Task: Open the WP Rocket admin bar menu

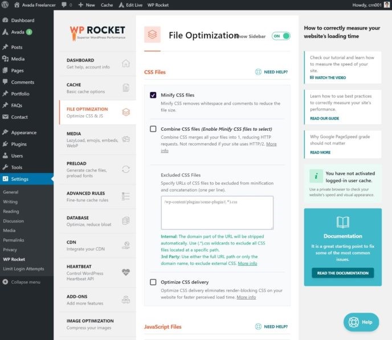Action: [158, 5]
